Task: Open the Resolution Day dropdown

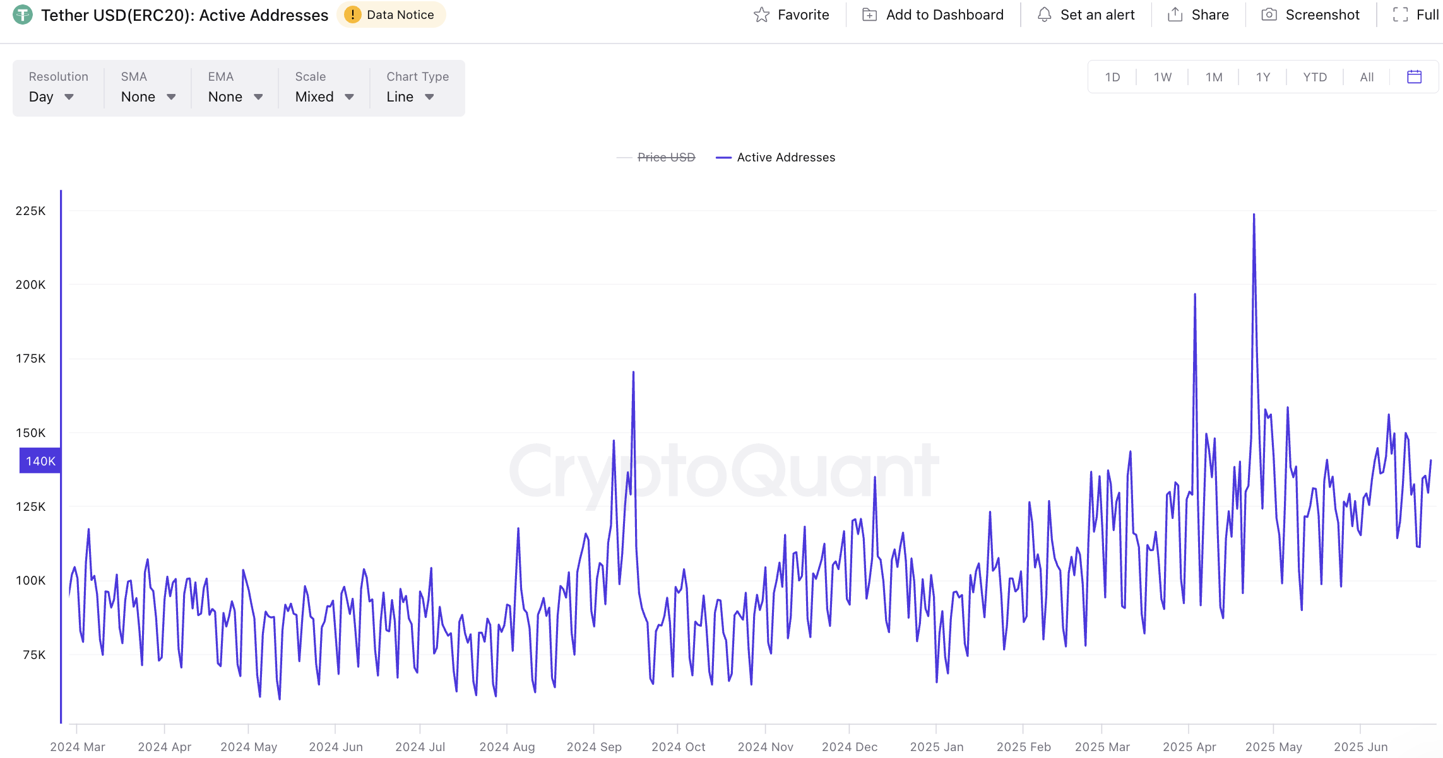Action: coord(52,97)
